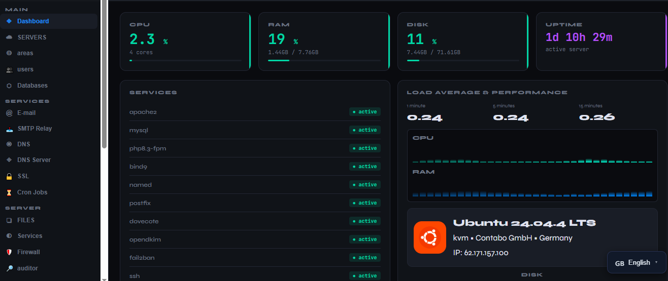This screenshot has height=281, width=668.
Task: Open the Databases menu item
Action: click(x=49, y=86)
